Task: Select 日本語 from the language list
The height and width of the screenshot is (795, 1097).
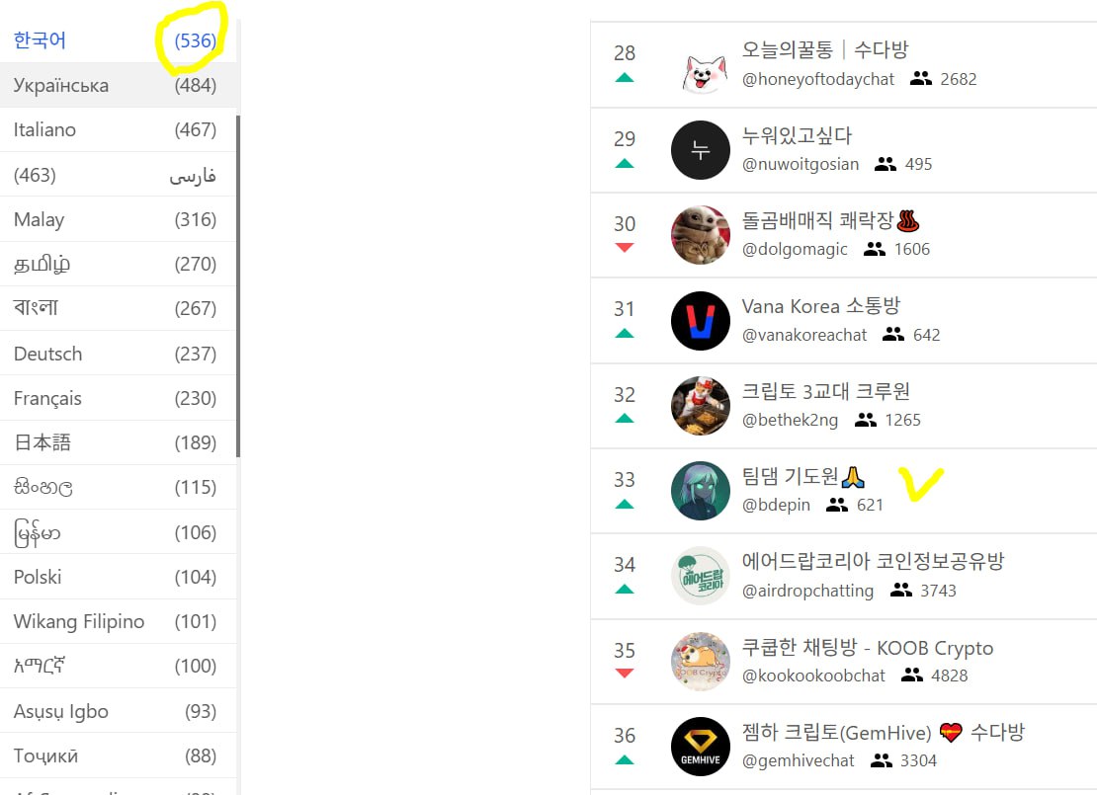Action: tap(118, 442)
